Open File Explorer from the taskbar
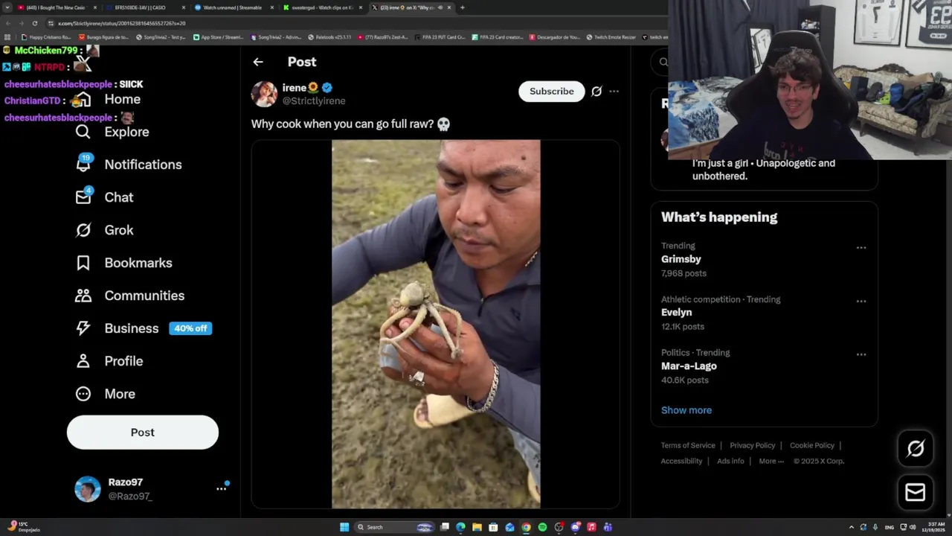 (x=477, y=527)
